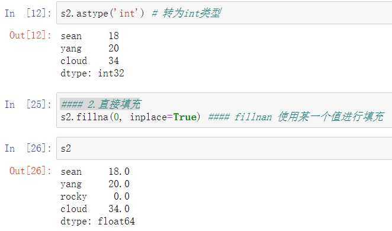This screenshot has height=231, width=392.
Task: Click the In [25] prompt label
Action: [28, 104]
